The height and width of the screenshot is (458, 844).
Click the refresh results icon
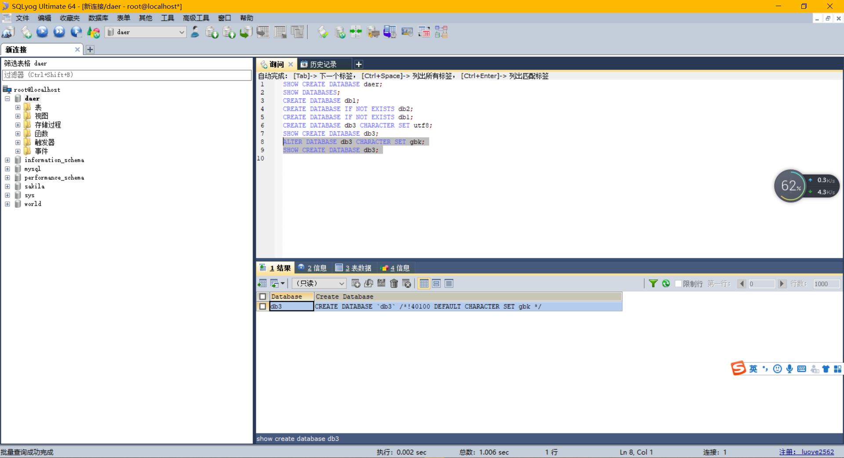tap(666, 284)
